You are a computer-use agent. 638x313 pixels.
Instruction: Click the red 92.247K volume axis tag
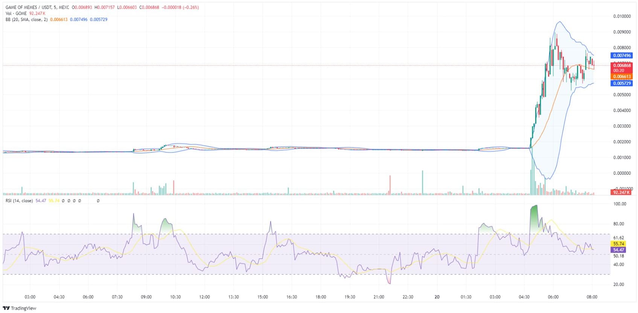(x=621, y=192)
